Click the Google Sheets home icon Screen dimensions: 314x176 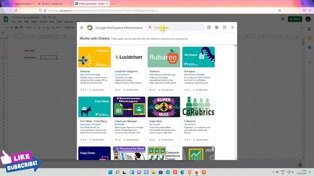coord(6,19)
